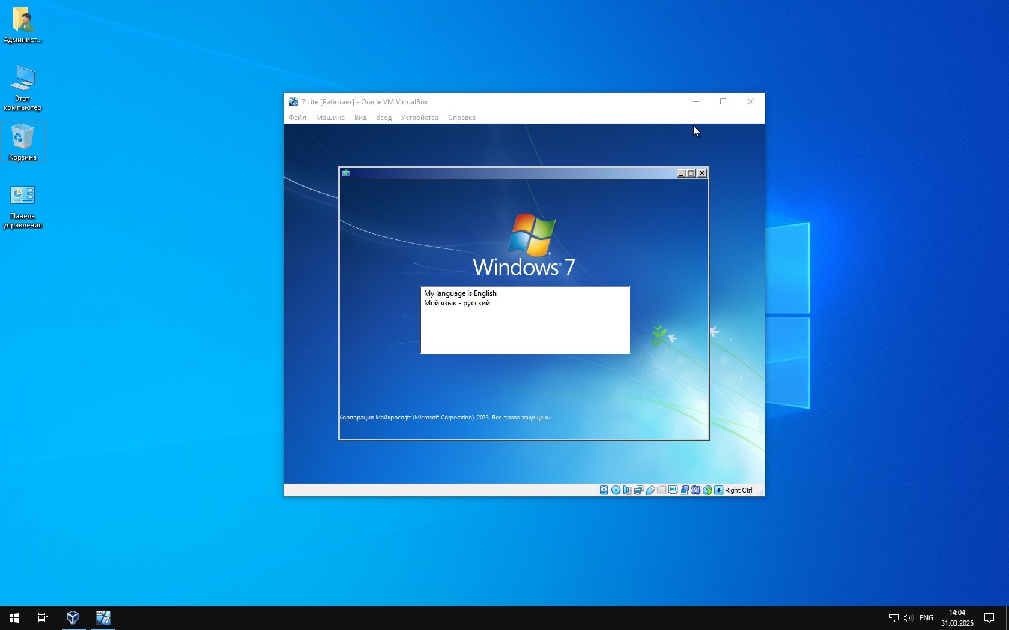Open the Машина menu
This screenshot has height=630, width=1009.
330,118
